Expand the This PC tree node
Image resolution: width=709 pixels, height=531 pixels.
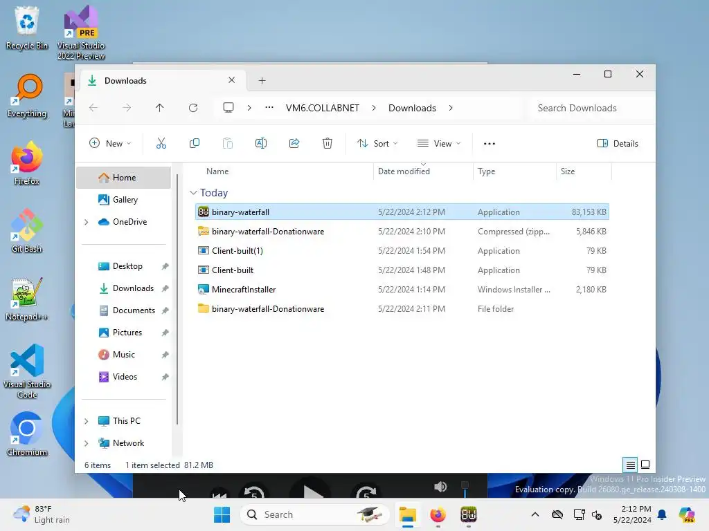[x=86, y=421]
